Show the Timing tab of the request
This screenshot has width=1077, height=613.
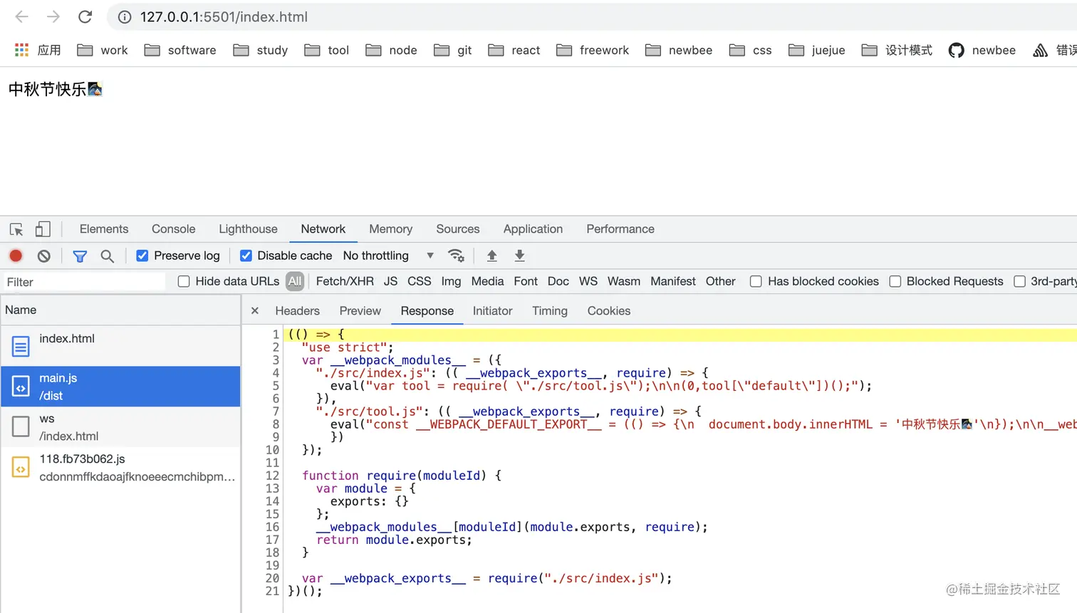(x=550, y=311)
